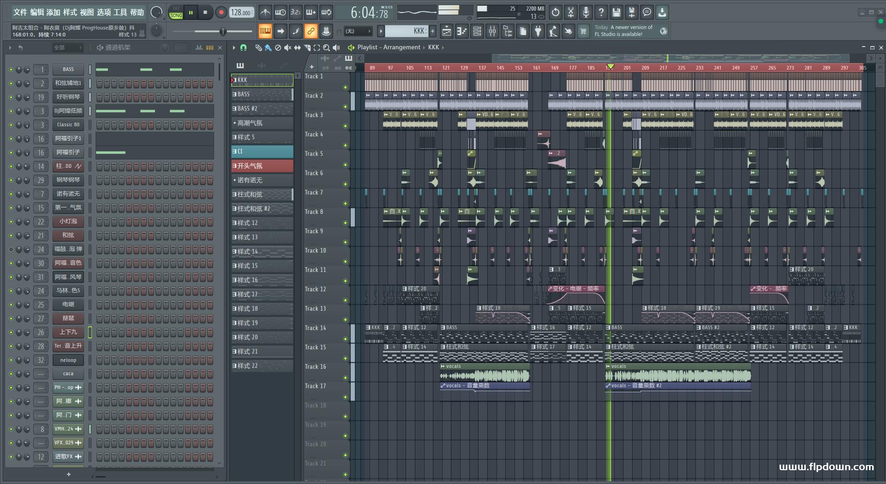Select the Classic 80 channel button
The image size is (886, 484).
(68, 124)
